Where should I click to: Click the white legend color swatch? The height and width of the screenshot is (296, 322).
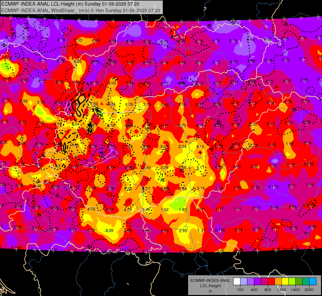[x=237, y=281]
